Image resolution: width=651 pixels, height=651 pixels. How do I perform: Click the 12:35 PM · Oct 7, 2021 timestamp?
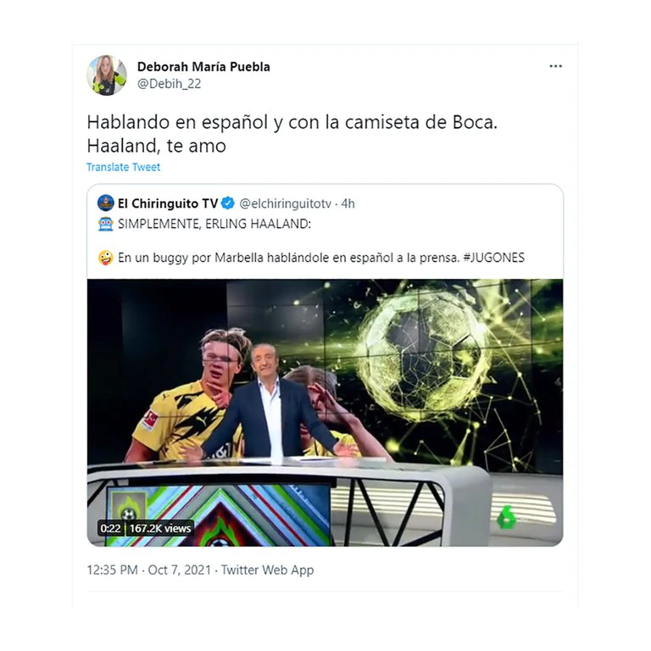[148, 570]
